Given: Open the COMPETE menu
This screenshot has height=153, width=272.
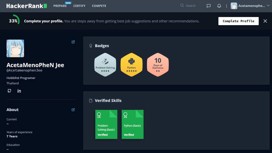Looking at the screenshot, I should 99,6.
